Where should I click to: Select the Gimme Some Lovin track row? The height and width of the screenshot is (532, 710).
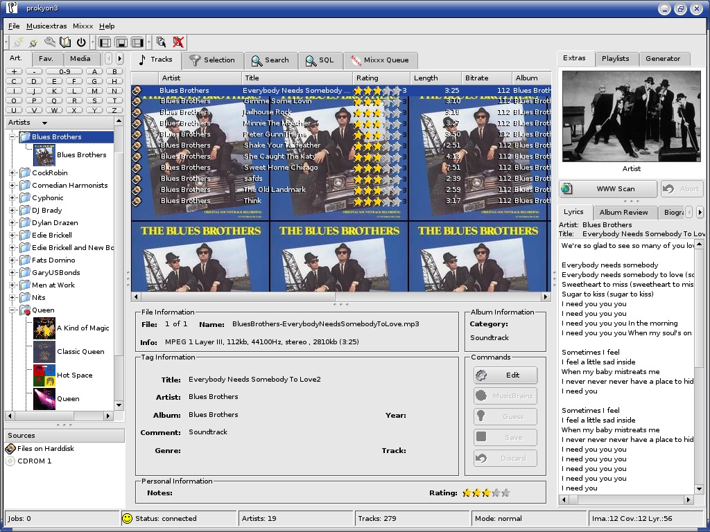(341, 101)
